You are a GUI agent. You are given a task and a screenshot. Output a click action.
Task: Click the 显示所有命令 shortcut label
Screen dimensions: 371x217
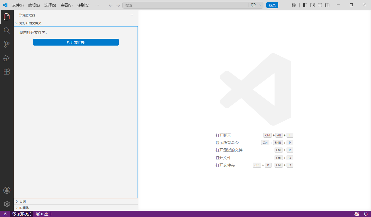pos(227,143)
